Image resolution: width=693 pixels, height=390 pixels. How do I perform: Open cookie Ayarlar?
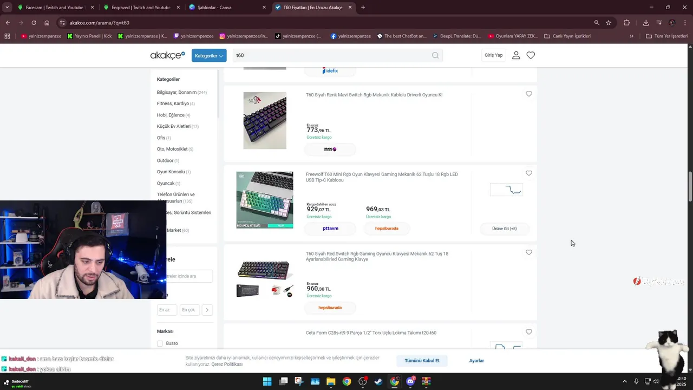click(476, 361)
